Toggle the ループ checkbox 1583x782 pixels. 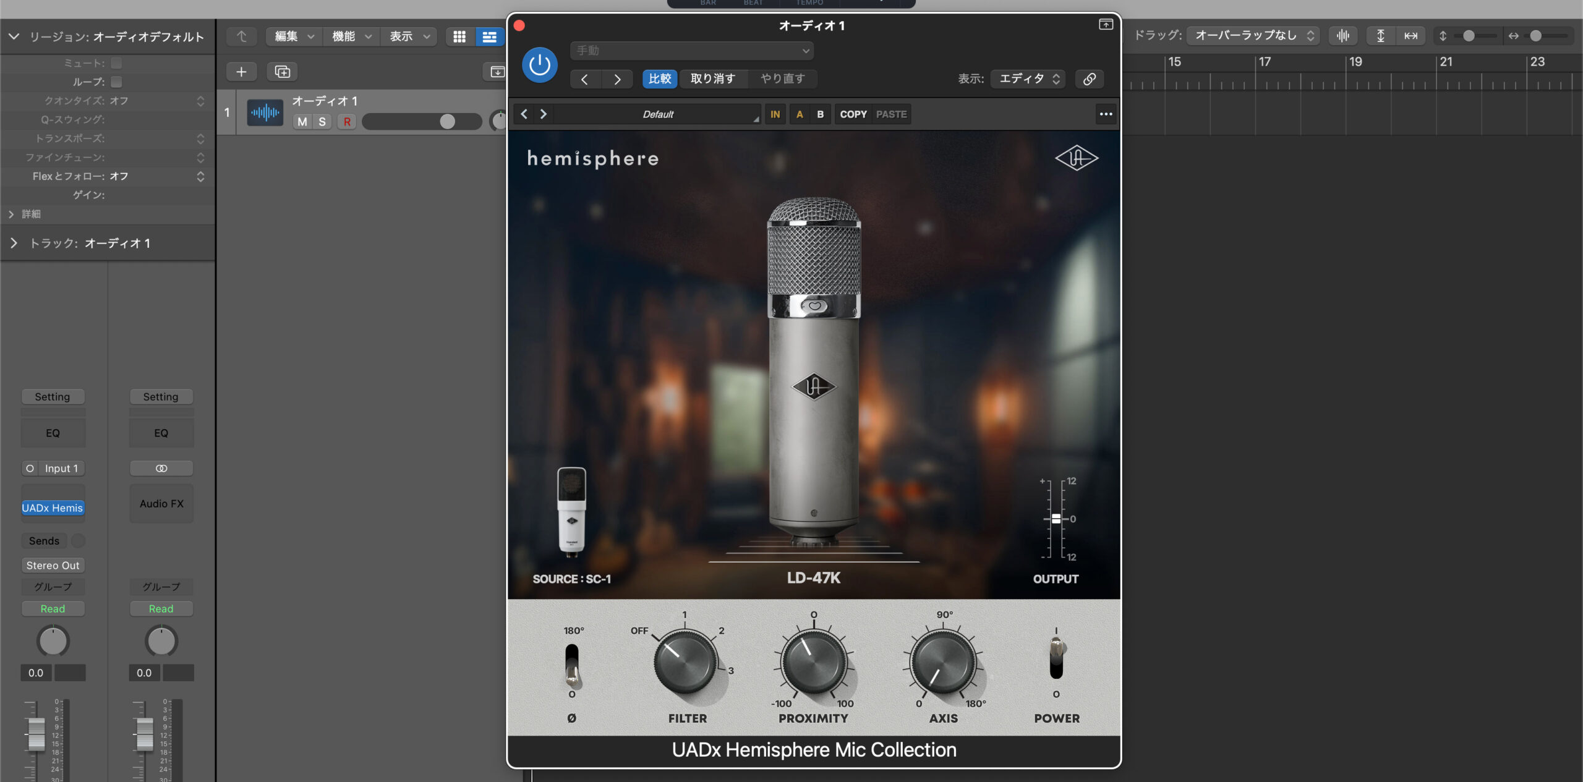pyautogui.click(x=116, y=82)
